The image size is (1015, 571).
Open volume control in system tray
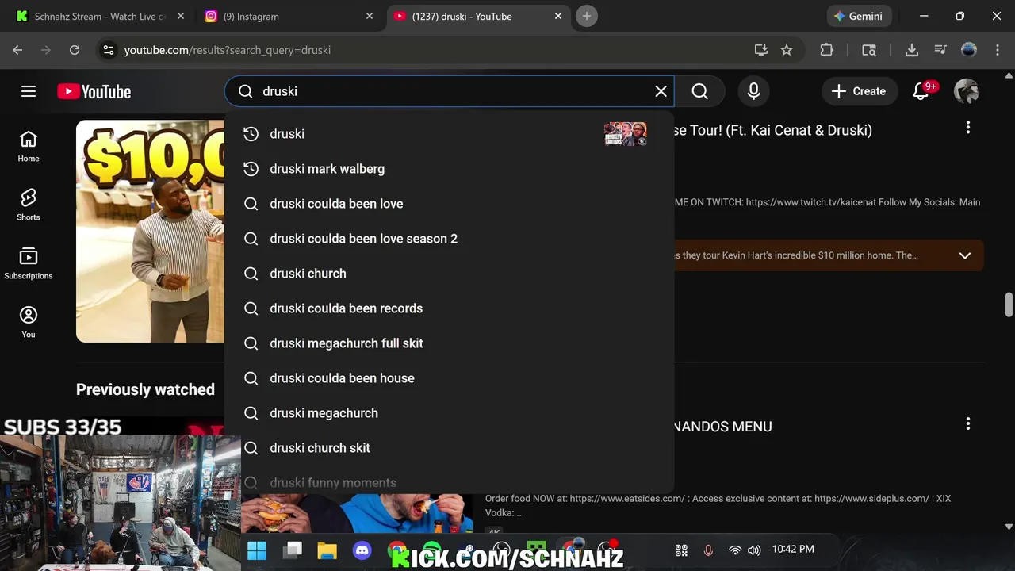[754, 550]
